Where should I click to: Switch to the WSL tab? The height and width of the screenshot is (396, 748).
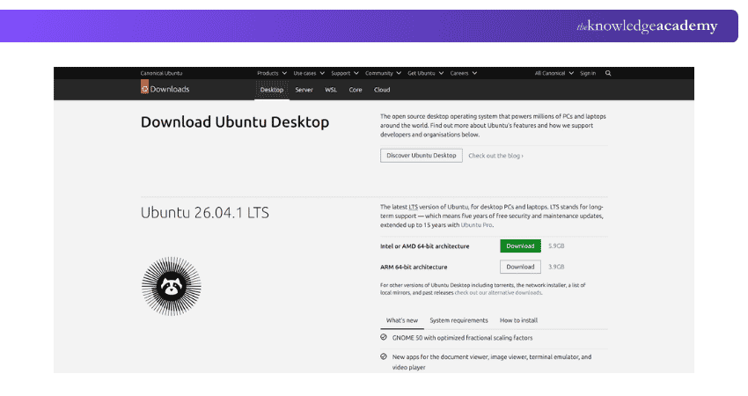click(331, 90)
